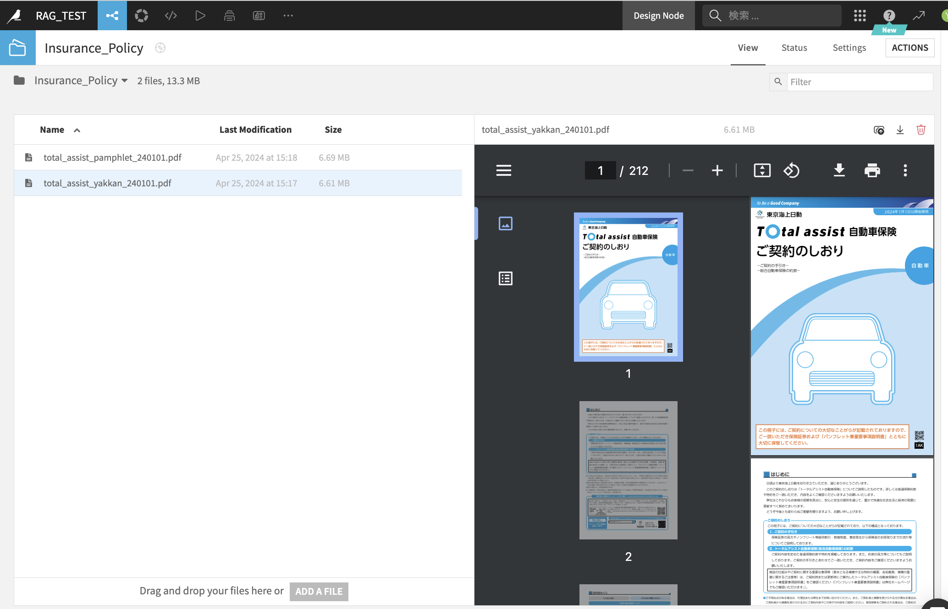Expand the Insurance_Policy folder dropdown
Viewport: 948px width, 609px height.
(x=124, y=81)
